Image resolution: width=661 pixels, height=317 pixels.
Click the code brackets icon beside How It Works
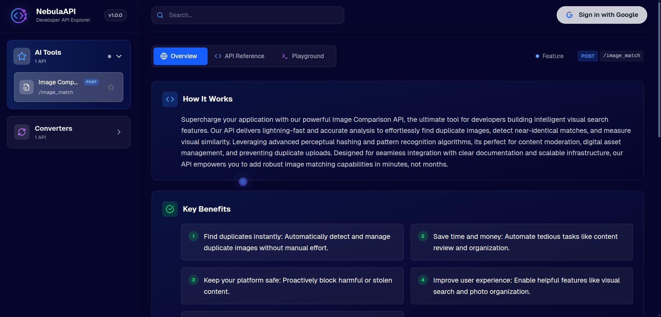coord(170,99)
